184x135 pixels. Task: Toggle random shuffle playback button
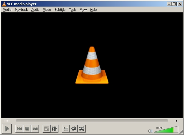click(82, 129)
